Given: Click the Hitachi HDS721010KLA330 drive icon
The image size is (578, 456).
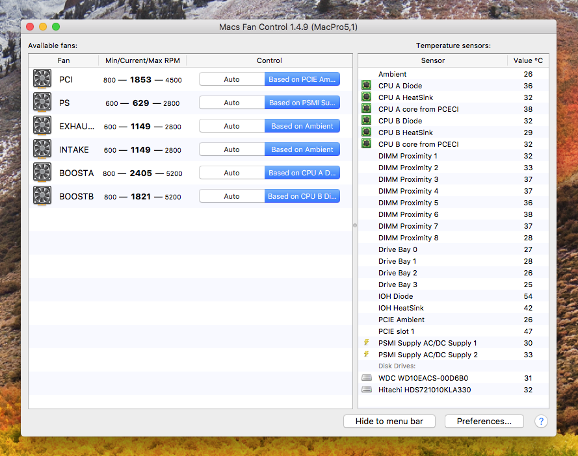Looking at the screenshot, I should pyautogui.click(x=367, y=389).
